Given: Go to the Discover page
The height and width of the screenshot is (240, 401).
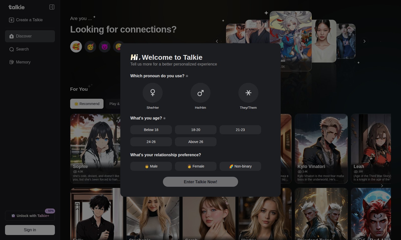Looking at the screenshot, I should (30, 36).
